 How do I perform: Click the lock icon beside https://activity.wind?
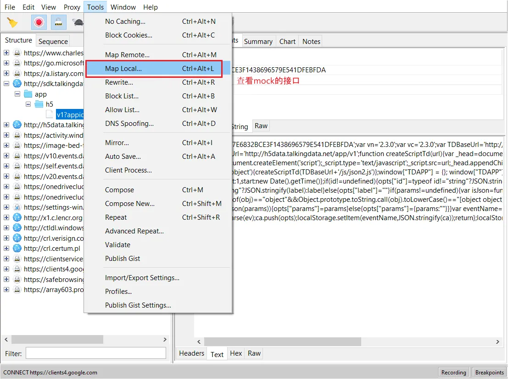pos(17,135)
